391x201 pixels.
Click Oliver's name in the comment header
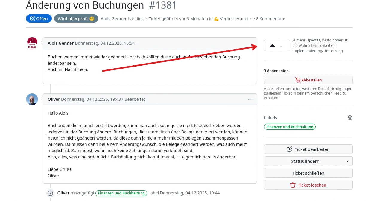[x=54, y=99]
